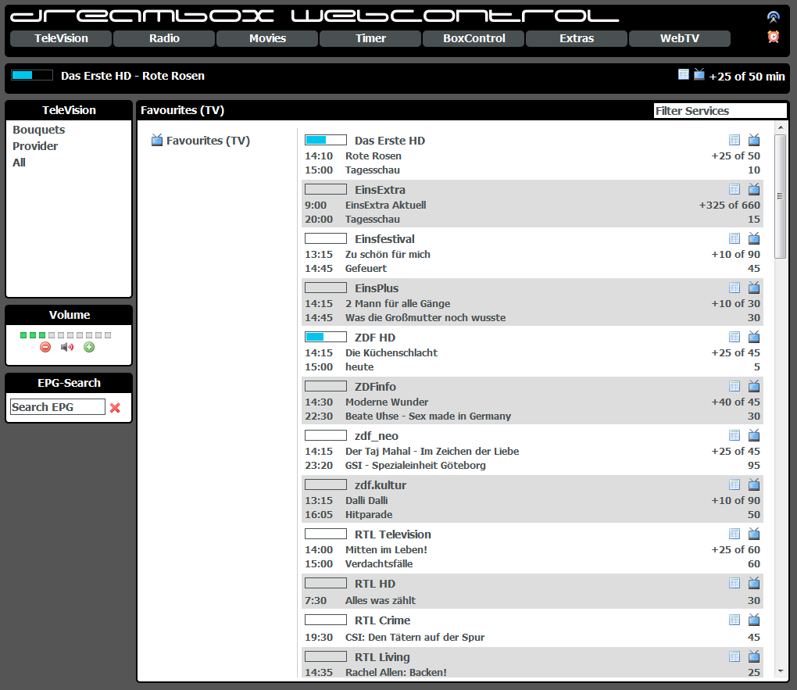Open the Extras tab
The height and width of the screenshot is (690, 797).
tap(577, 38)
